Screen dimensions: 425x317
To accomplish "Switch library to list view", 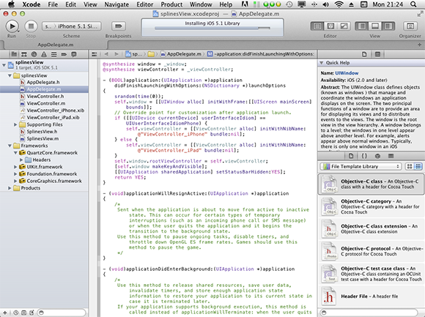I will (418, 166).
